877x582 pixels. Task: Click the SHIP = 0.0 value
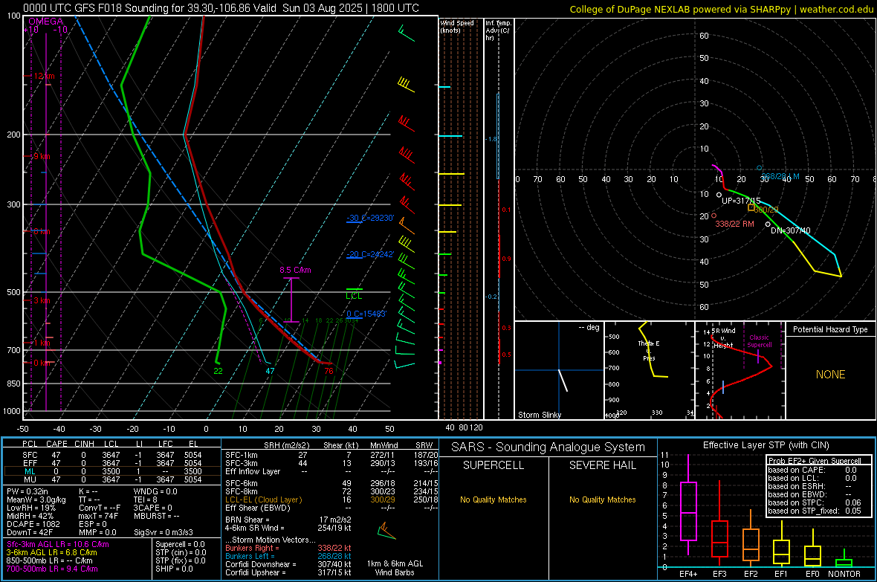click(174, 569)
